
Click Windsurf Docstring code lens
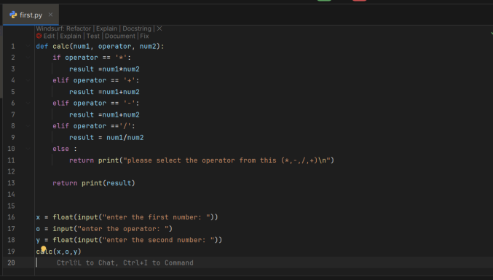tap(137, 28)
